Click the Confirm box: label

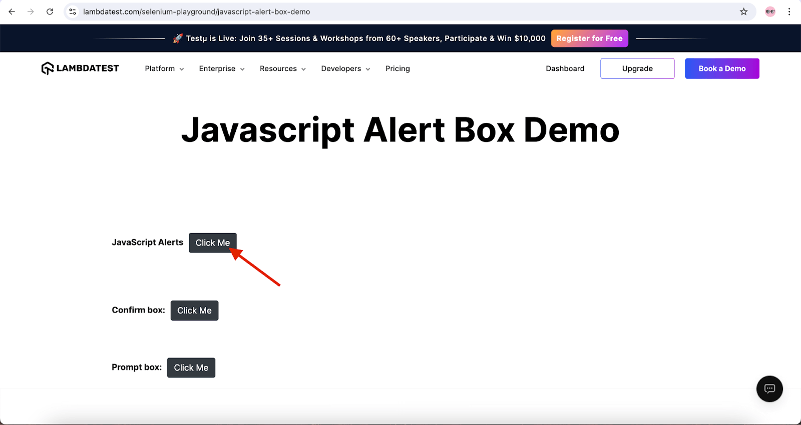pos(138,310)
